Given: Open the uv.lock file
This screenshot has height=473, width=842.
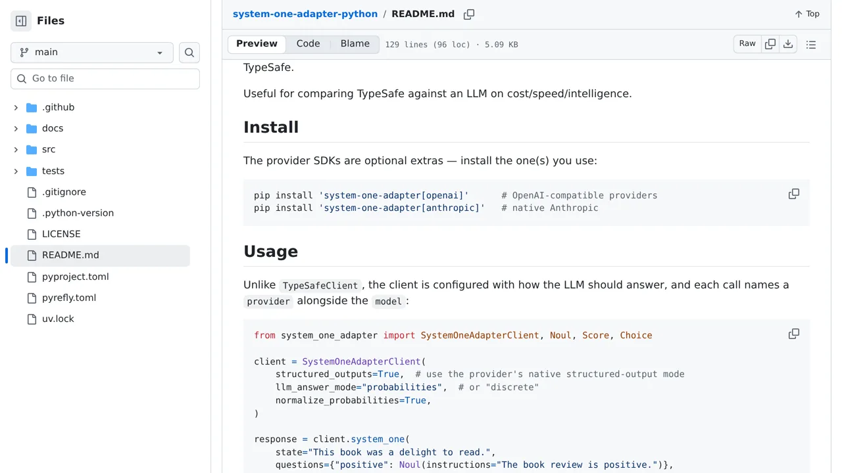Looking at the screenshot, I should [x=58, y=319].
